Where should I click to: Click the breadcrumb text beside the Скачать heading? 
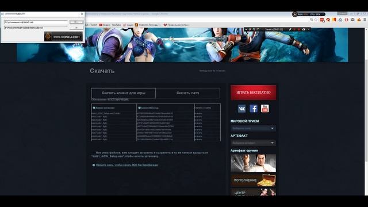click(212, 71)
